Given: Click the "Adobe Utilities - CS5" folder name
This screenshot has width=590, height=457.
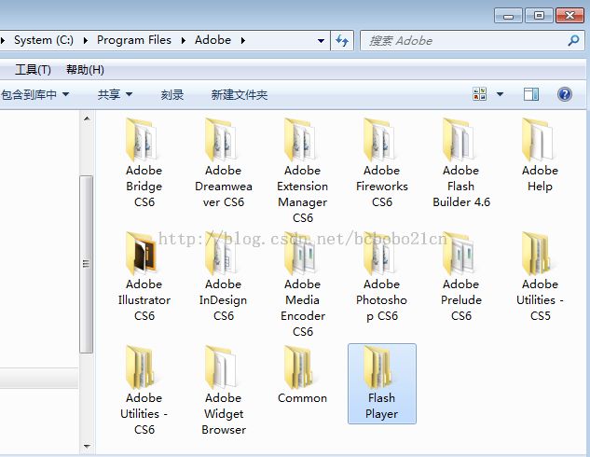Looking at the screenshot, I should tap(540, 300).
